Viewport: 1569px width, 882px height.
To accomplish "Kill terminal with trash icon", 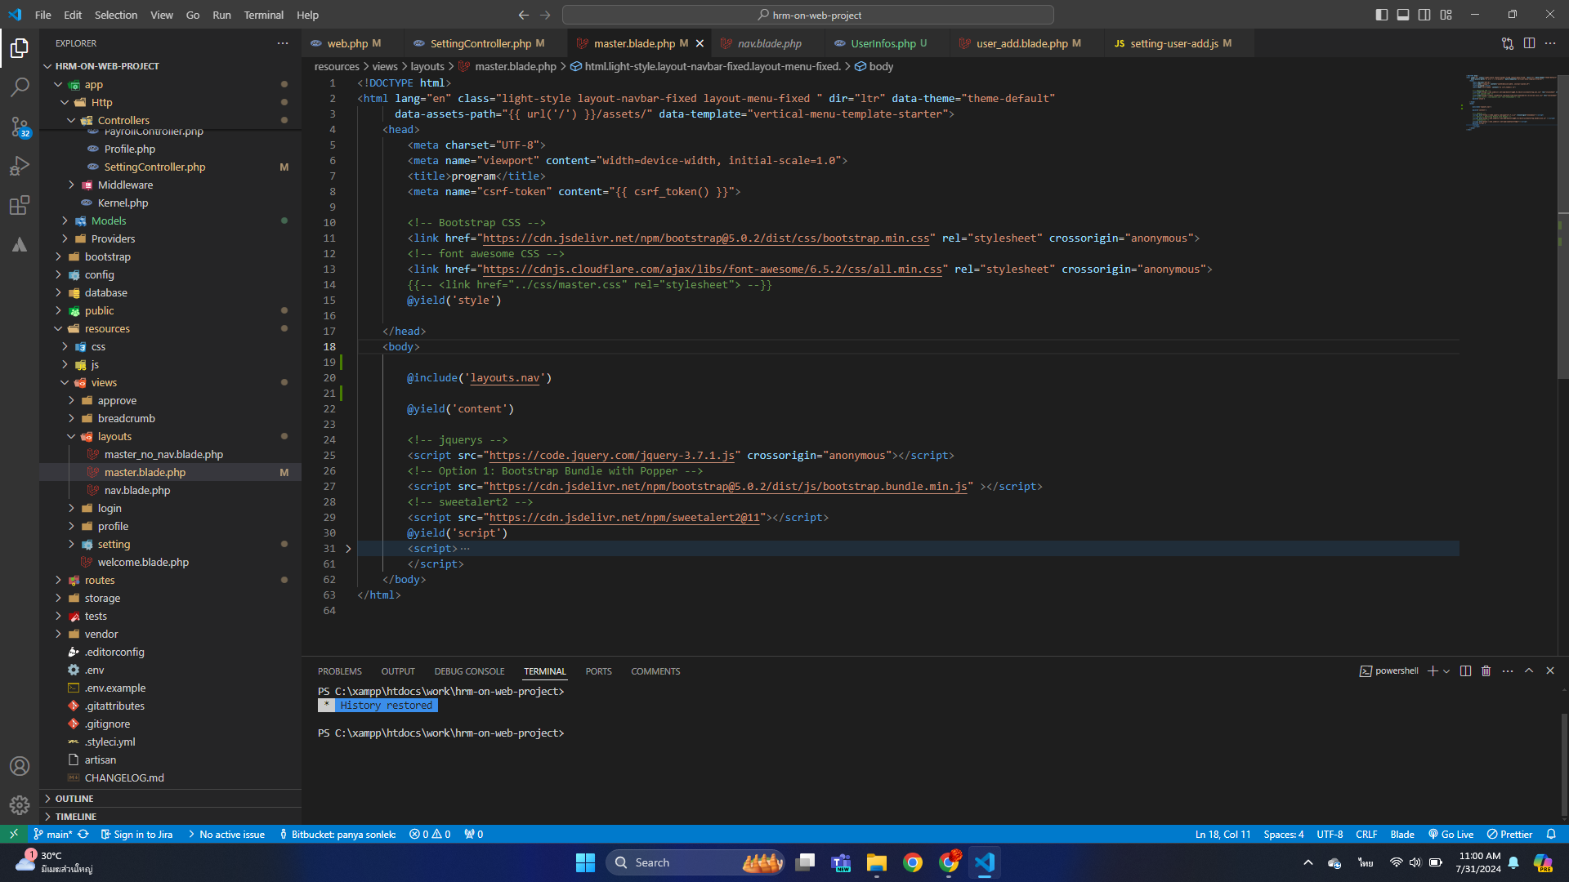I will [x=1486, y=670].
